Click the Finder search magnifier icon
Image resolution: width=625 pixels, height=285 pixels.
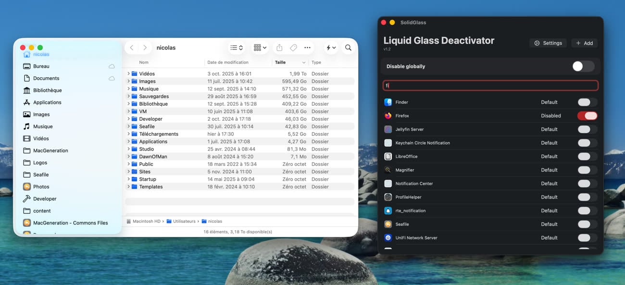tap(348, 48)
